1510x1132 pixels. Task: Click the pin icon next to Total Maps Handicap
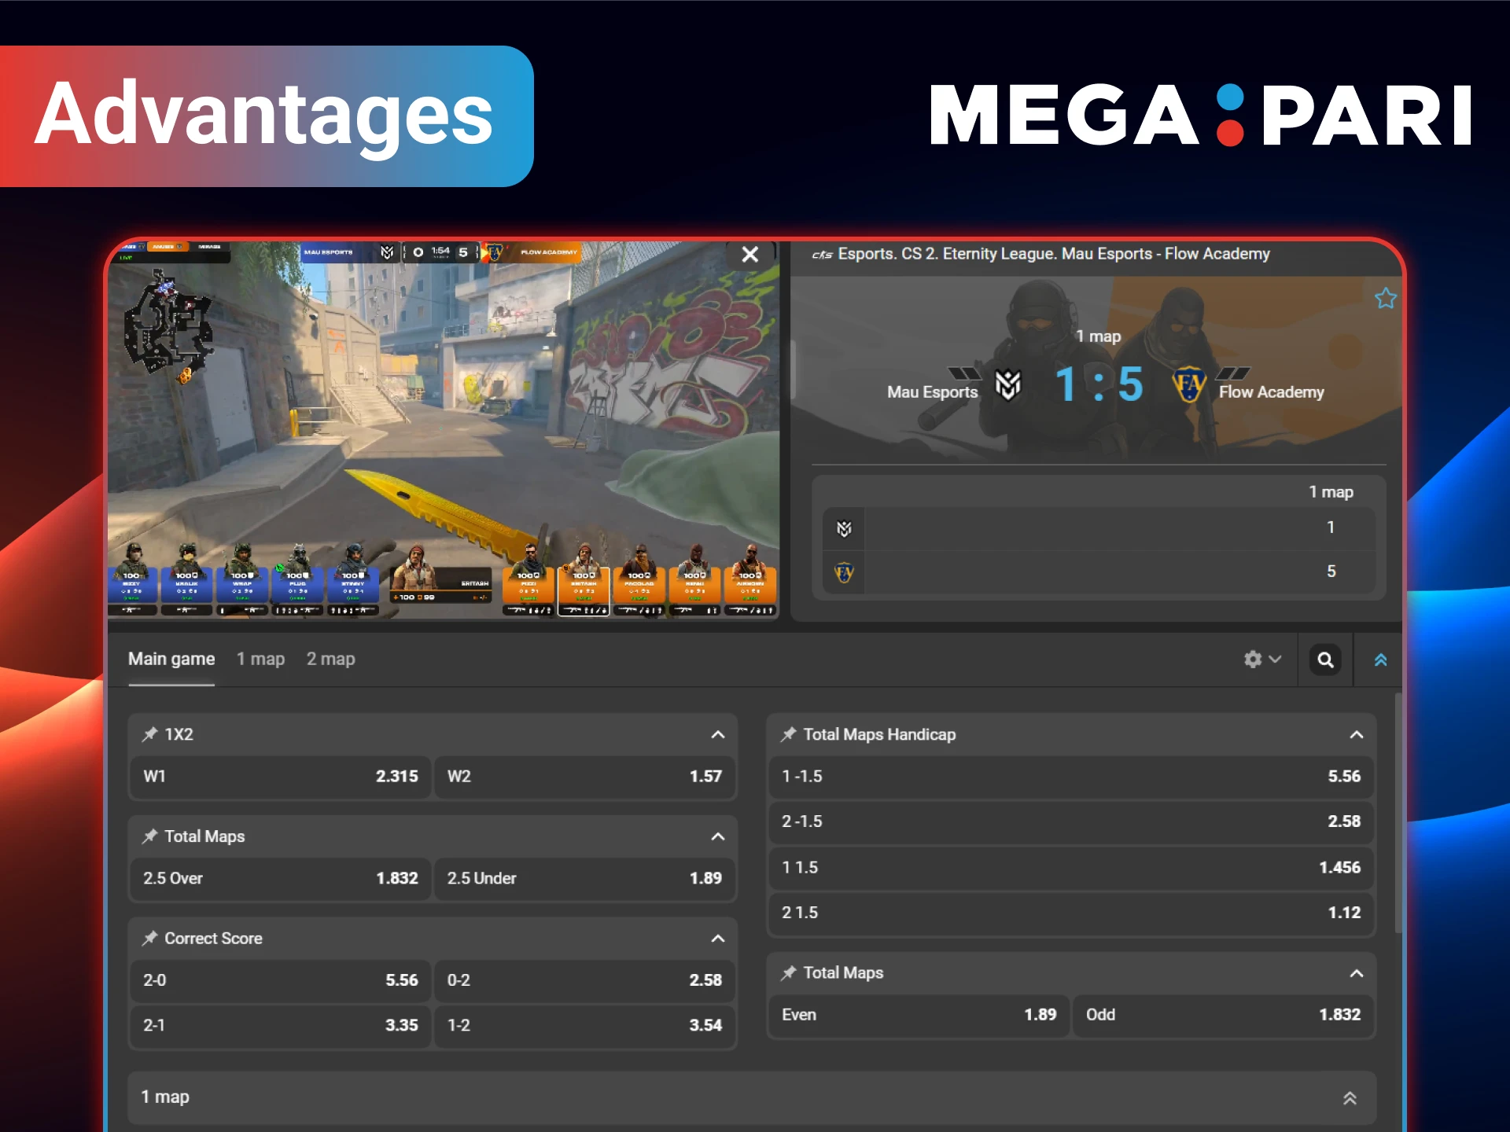(x=788, y=734)
